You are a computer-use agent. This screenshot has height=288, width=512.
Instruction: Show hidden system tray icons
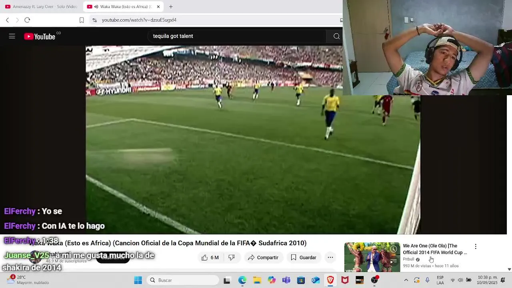(x=406, y=280)
